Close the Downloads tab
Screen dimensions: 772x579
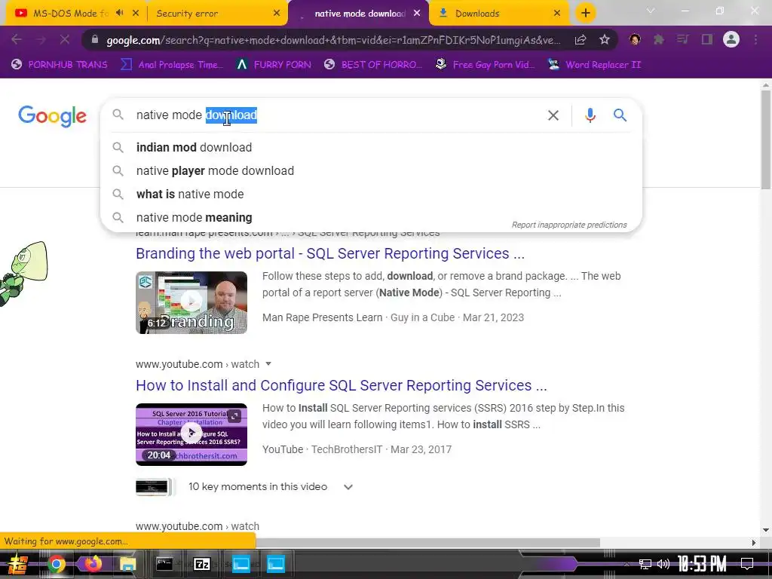point(557,14)
